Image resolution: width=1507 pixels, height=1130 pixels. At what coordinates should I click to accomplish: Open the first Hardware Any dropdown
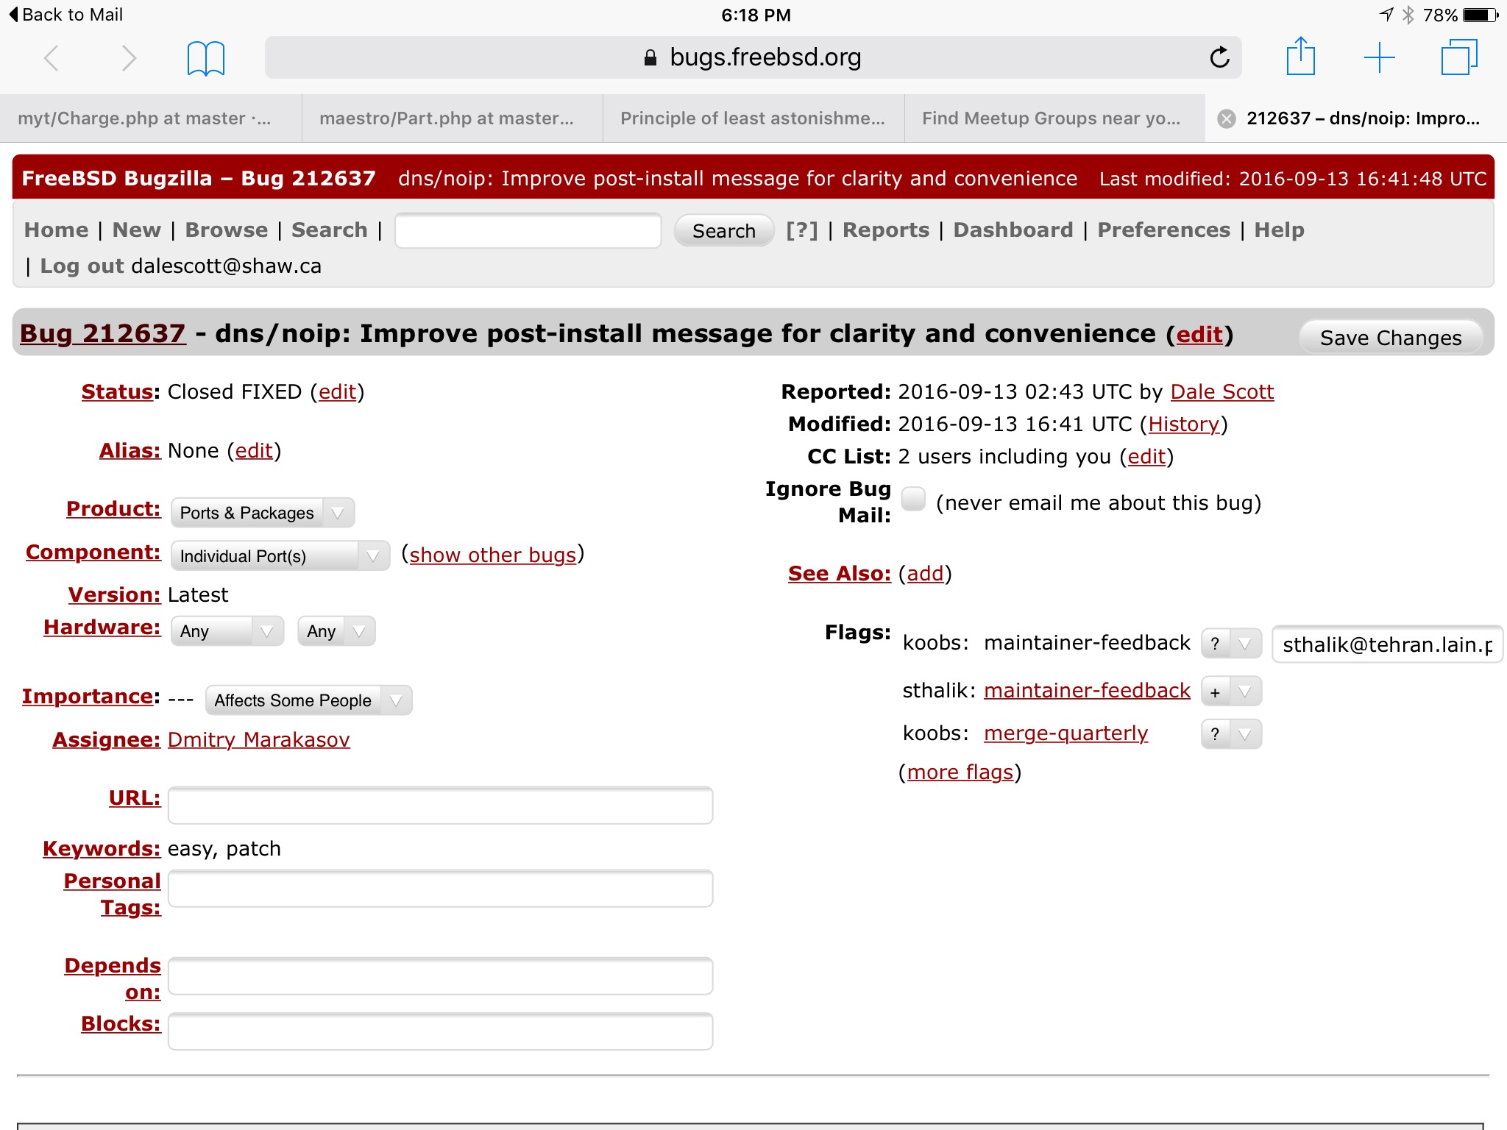pos(227,631)
